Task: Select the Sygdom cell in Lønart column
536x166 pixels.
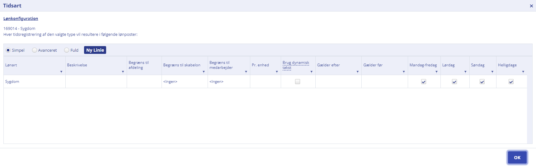Action: pos(35,82)
